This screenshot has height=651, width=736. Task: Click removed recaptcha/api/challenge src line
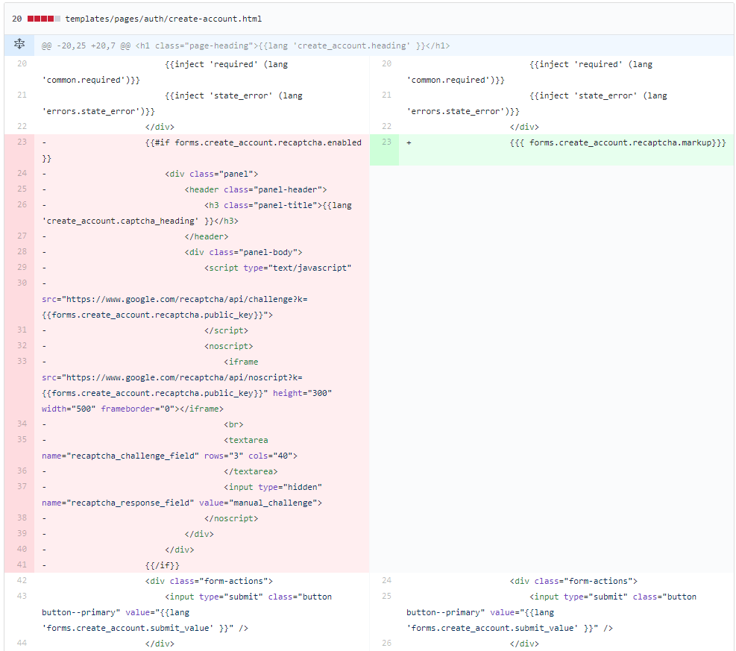(174, 300)
